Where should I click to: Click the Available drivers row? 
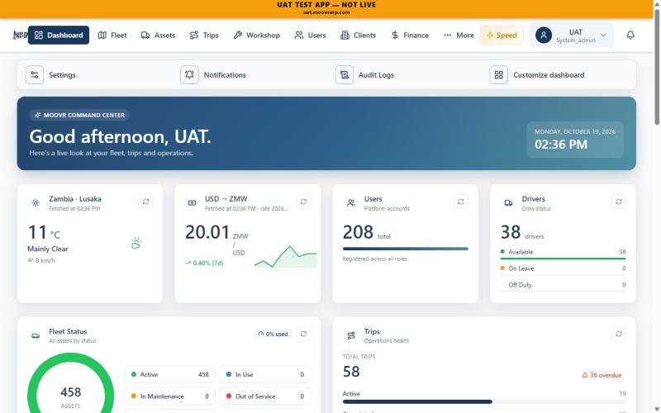(x=563, y=252)
